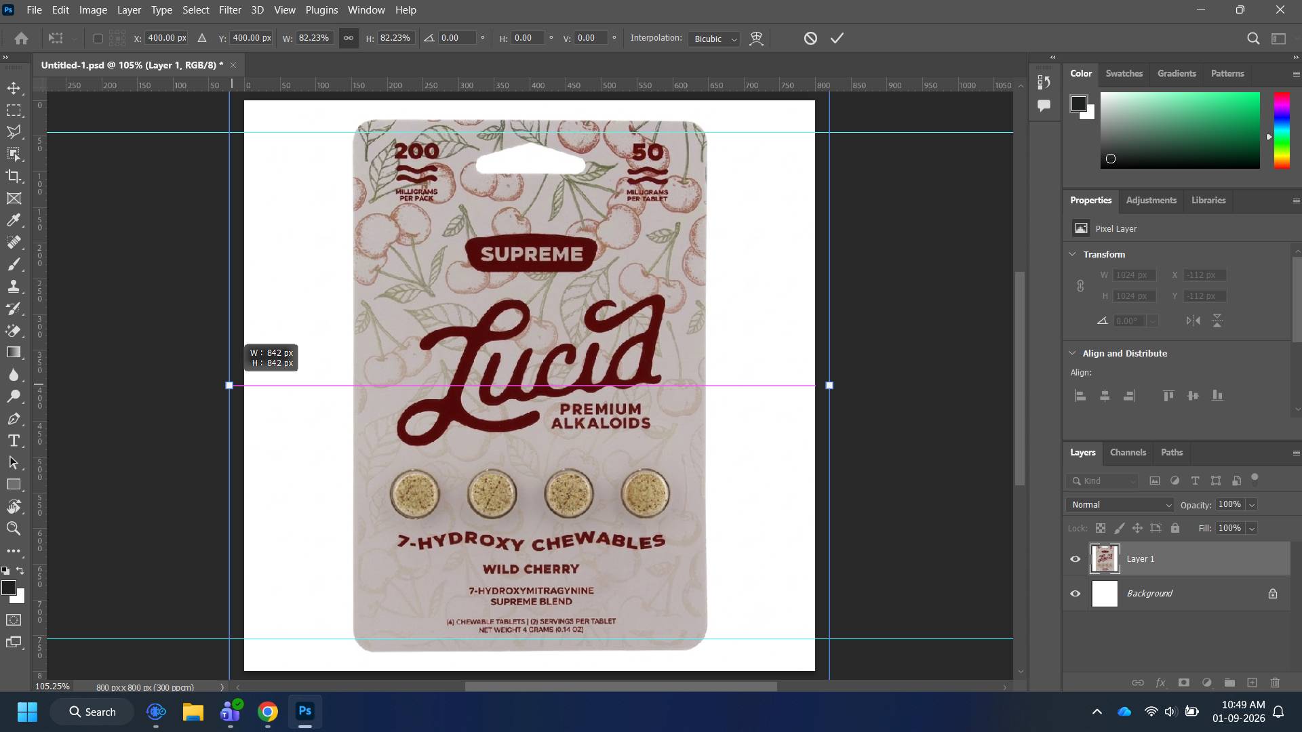Select the Crop tool
The height and width of the screenshot is (732, 1302).
[x=14, y=176]
